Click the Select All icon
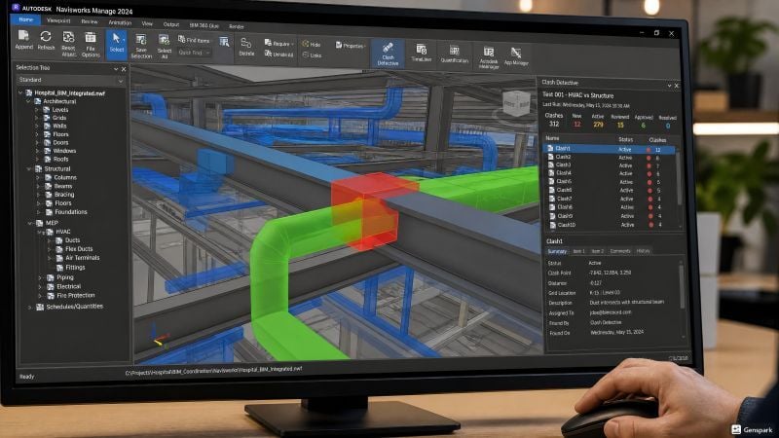Viewport: 779px width, 438px height. tap(164, 40)
